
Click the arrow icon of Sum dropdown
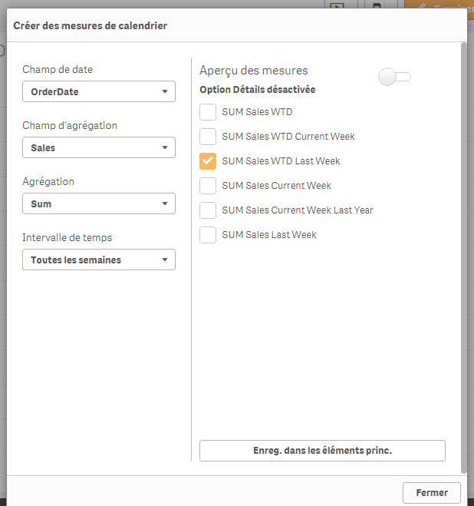point(165,204)
